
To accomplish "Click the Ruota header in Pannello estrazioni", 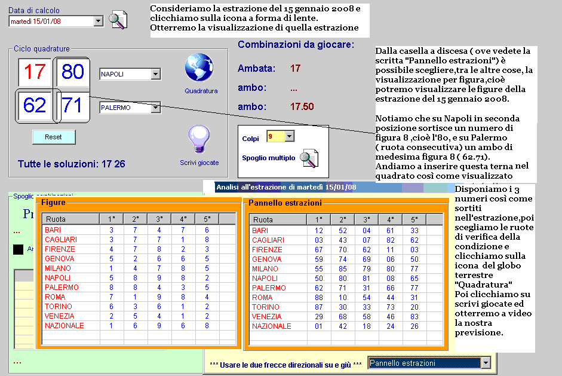I will [278, 219].
